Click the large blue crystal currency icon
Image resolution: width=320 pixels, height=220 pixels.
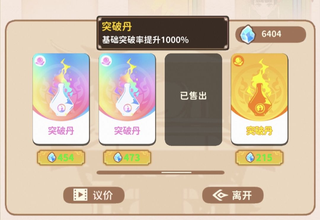coord(247,34)
